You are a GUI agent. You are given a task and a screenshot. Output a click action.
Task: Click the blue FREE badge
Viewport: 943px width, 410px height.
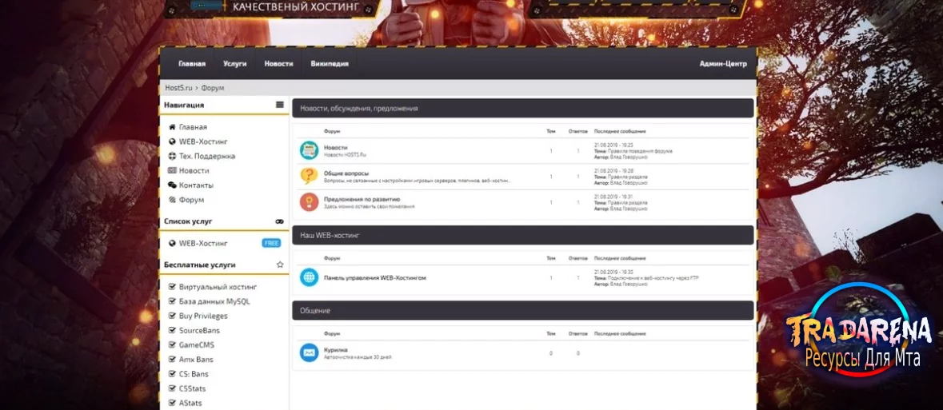[271, 244]
